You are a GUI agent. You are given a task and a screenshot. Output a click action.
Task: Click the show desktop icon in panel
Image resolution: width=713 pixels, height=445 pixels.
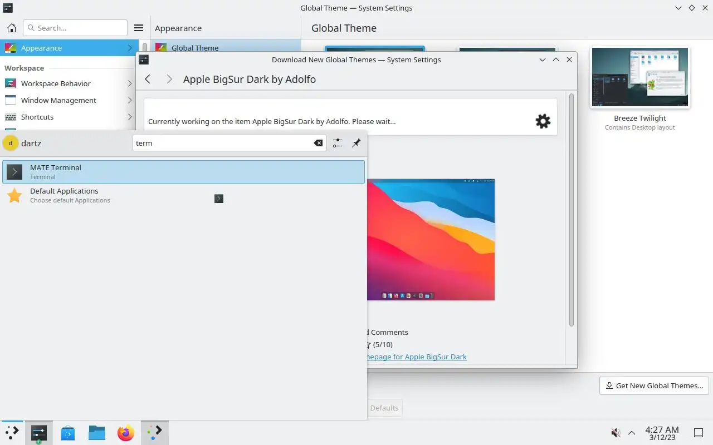point(698,433)
